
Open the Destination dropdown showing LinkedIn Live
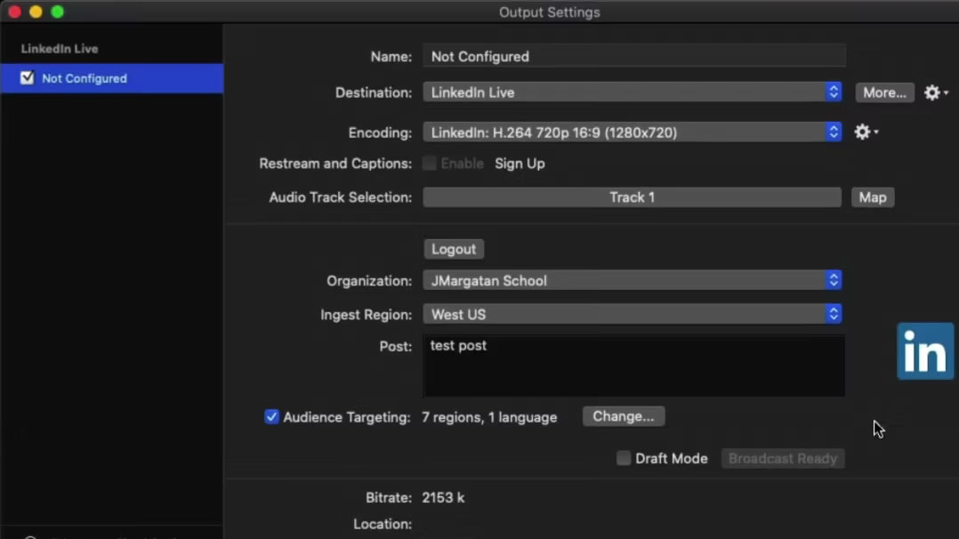coord(633,93)
